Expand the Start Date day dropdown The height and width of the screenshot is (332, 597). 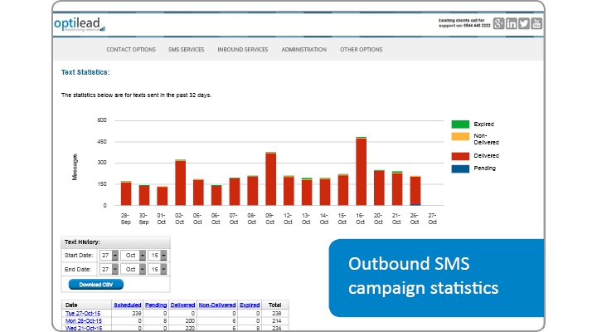[114, 256]
